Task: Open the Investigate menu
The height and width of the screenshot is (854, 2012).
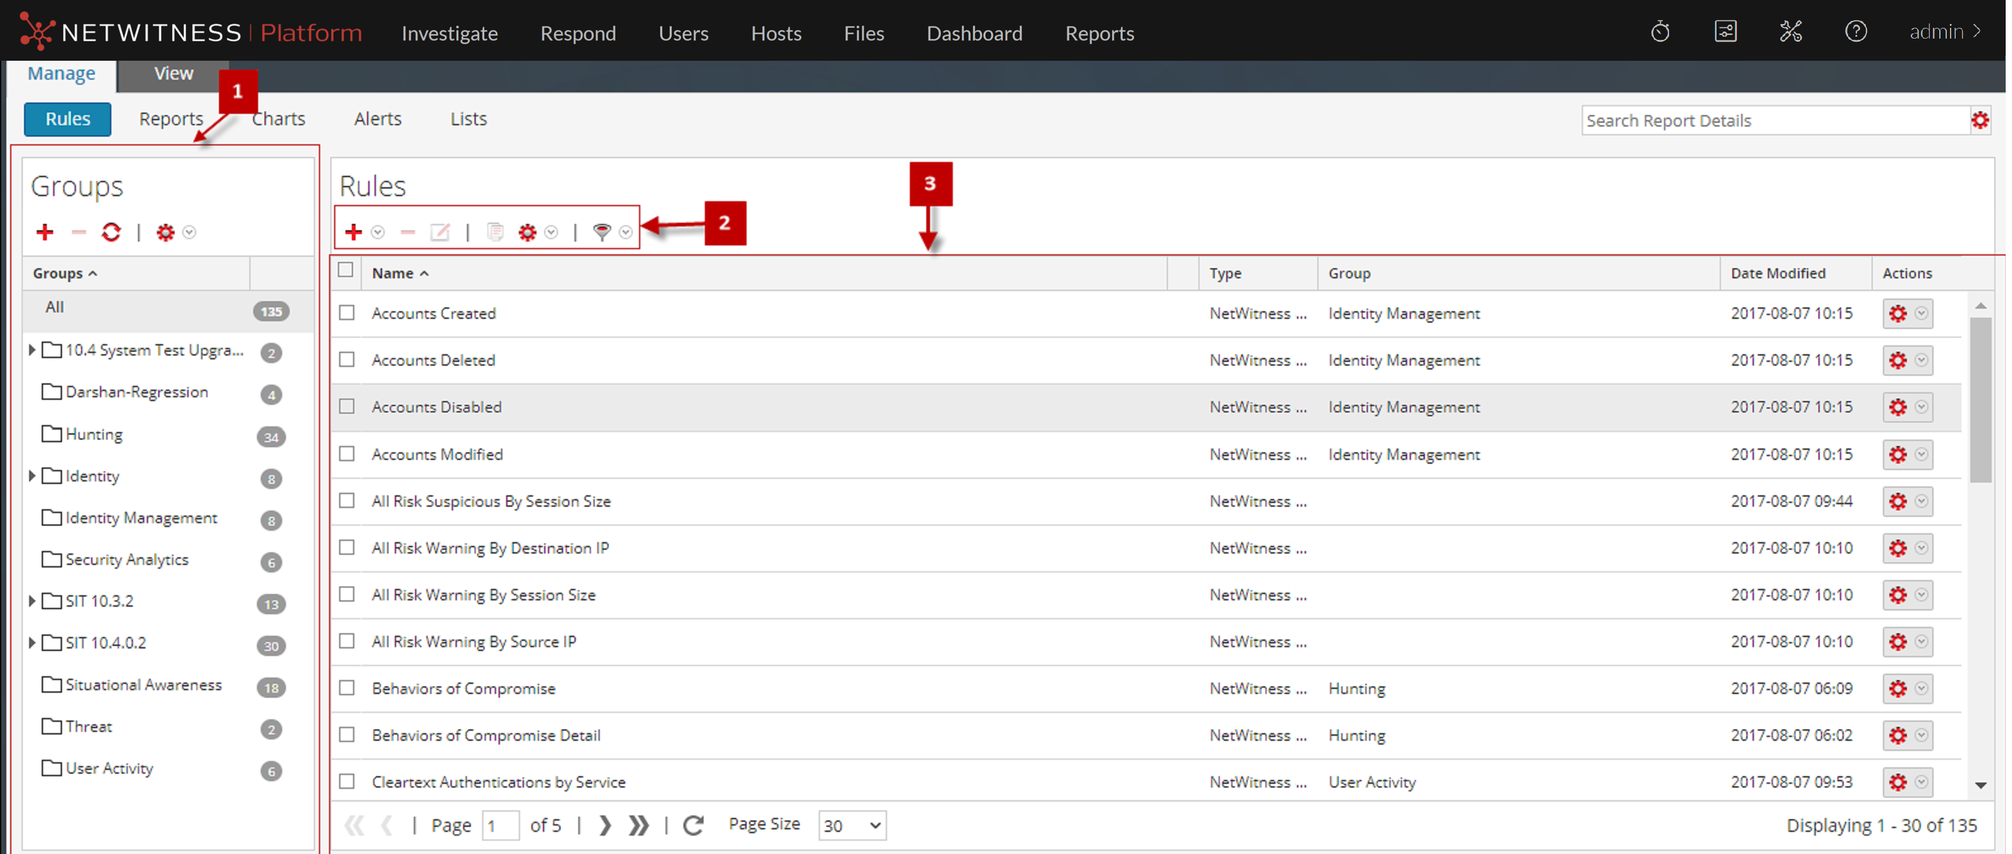Action: [x=449, y=33]
